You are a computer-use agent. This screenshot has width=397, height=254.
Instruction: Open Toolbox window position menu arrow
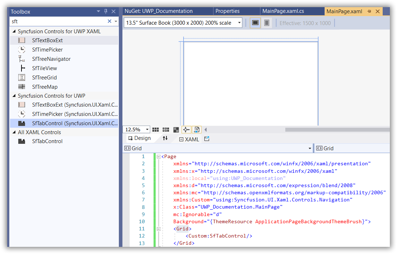(x=98, y=11)
